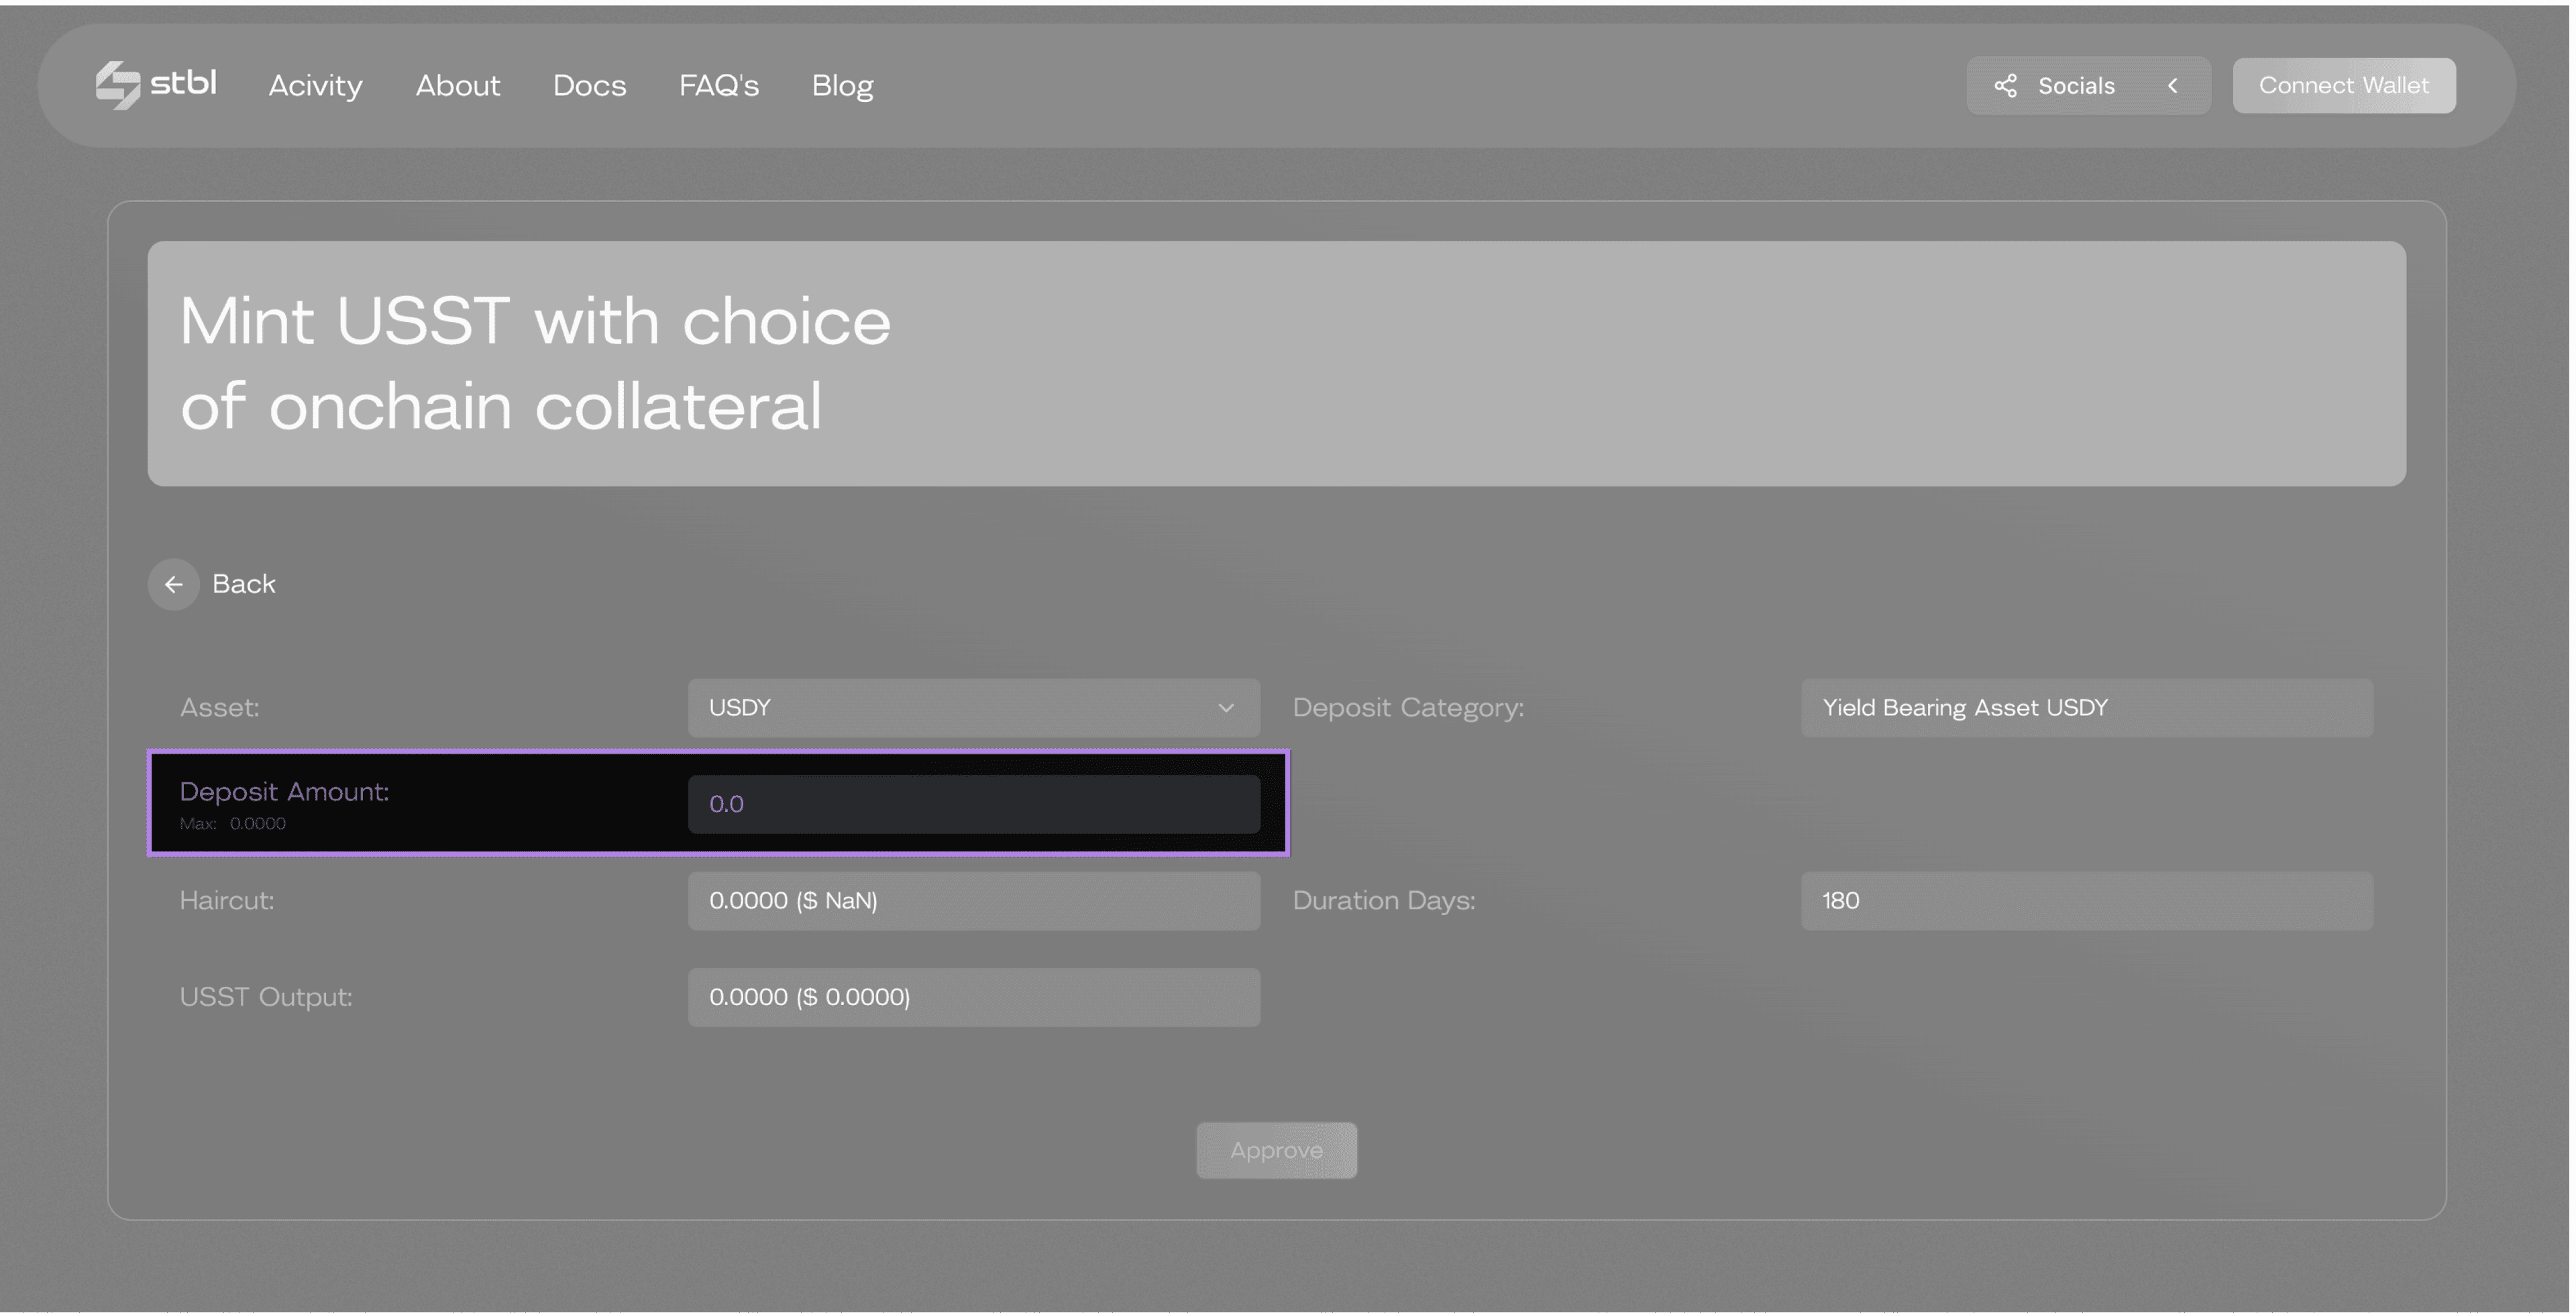
Task: Click the Haircut value field
Action: point(973,901)
